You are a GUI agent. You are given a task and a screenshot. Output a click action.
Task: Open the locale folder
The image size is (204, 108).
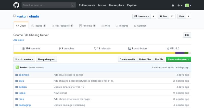22,93
